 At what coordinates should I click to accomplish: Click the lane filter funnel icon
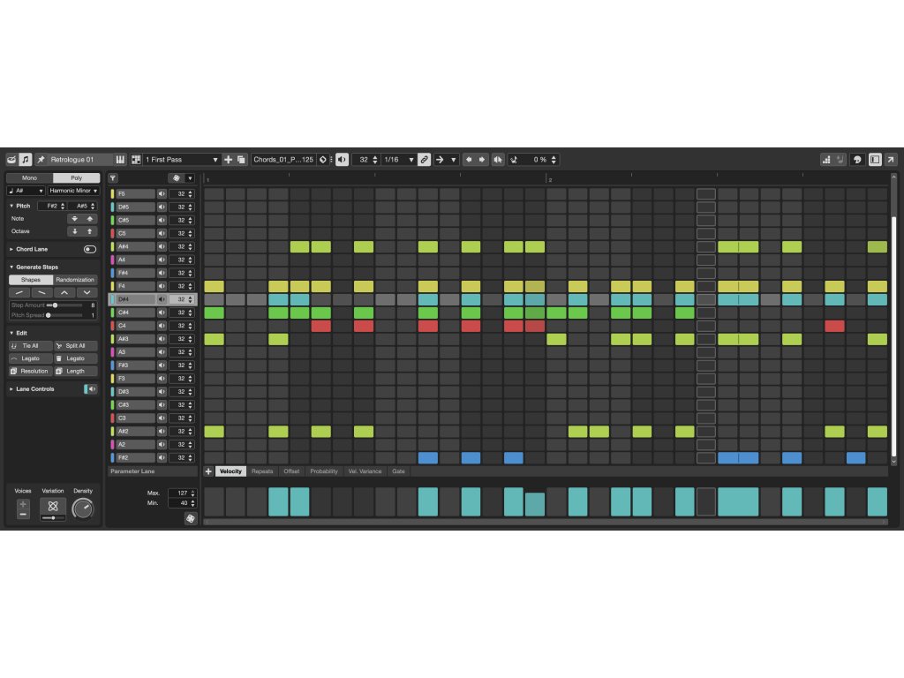113,178
